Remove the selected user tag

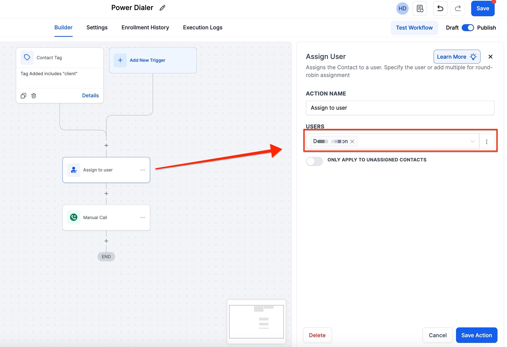[x=352, y=141]
